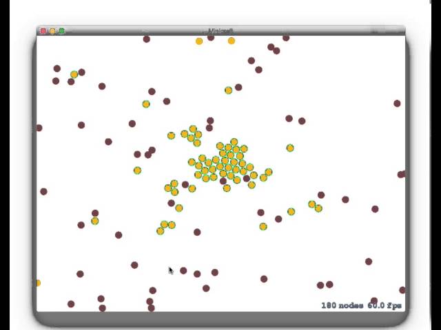Select the lone green-ringed yellow node right of the central cluster
Screen dimensions: 441x330
(x=290, y=148)
